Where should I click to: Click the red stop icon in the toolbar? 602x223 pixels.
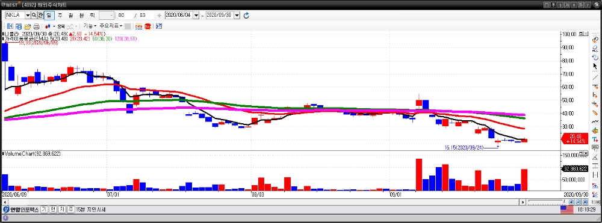point(147,26)
